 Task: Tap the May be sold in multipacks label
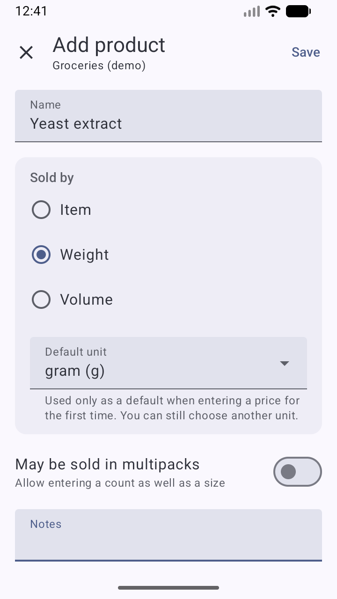[x=107, y=464]
